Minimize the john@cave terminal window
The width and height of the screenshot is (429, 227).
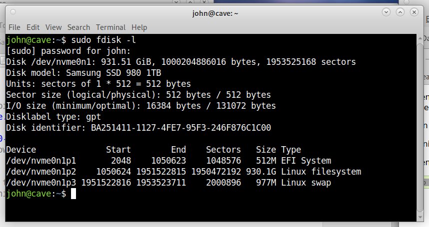coord(386,12)
